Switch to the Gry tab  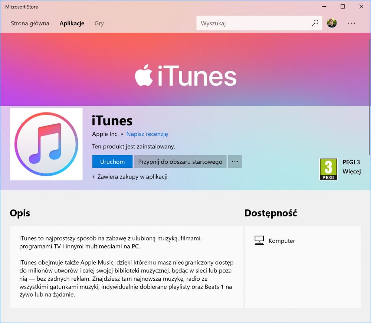(x=99, y=23)
